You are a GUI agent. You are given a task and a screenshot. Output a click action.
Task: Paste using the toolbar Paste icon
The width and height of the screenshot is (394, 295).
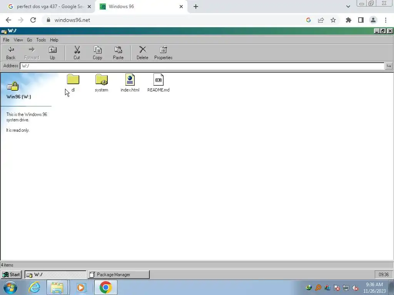point(118,53)
